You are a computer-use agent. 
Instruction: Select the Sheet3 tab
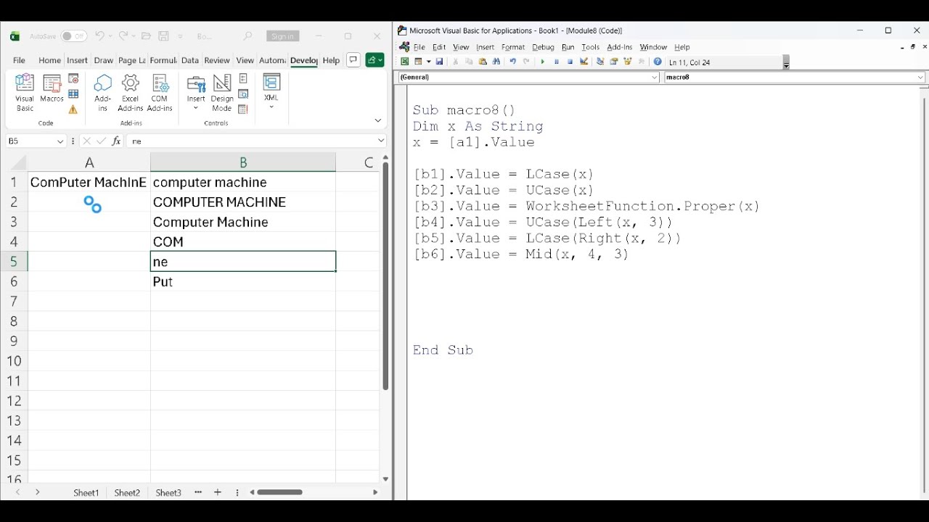click(x=168, y=492)
